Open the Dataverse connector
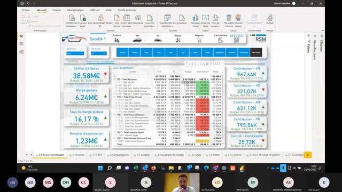The image size is (342, 192). [x=138, y=18]
